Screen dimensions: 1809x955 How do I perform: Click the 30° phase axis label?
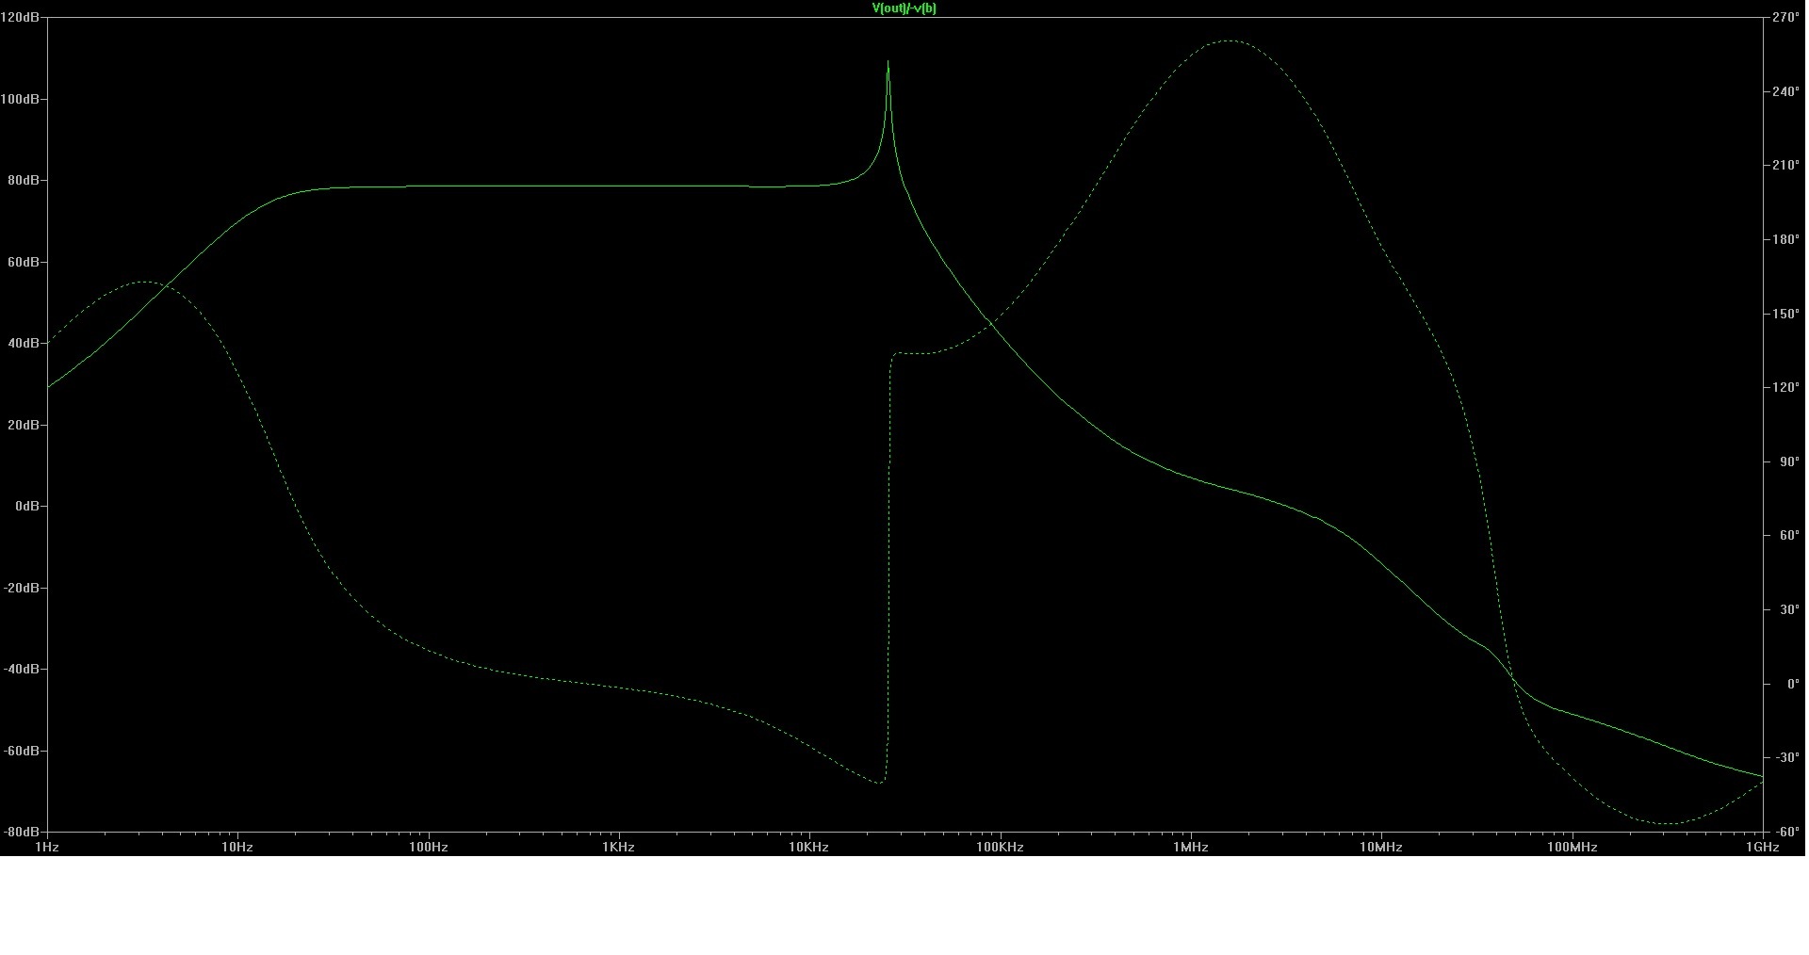click(x=1789, y=610)
